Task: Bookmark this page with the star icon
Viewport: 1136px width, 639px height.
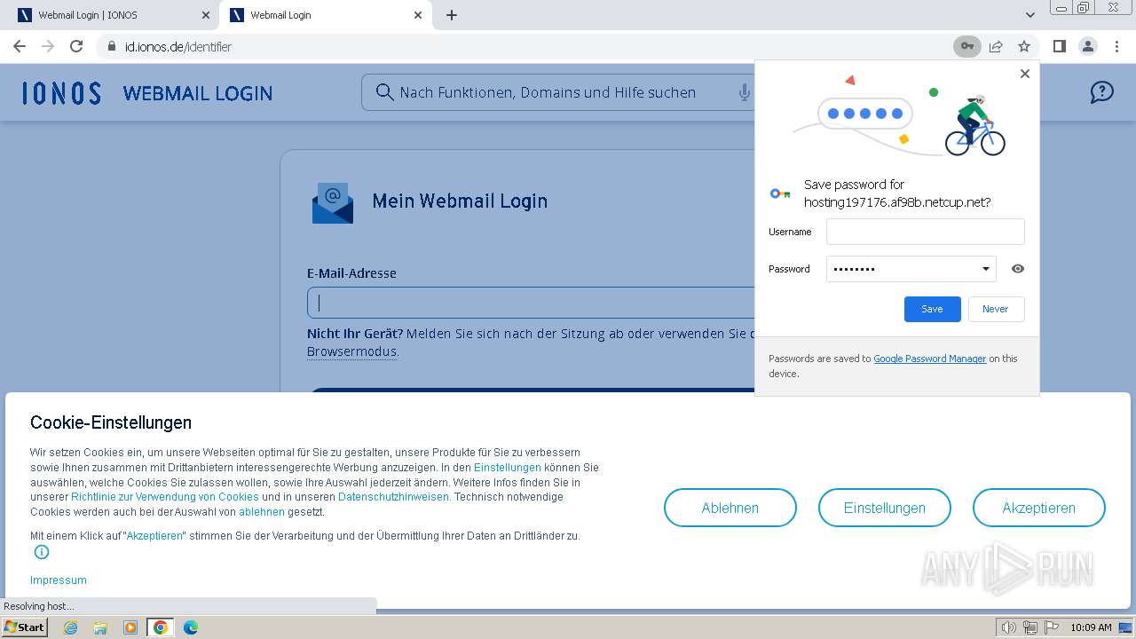Action: 1024,46
